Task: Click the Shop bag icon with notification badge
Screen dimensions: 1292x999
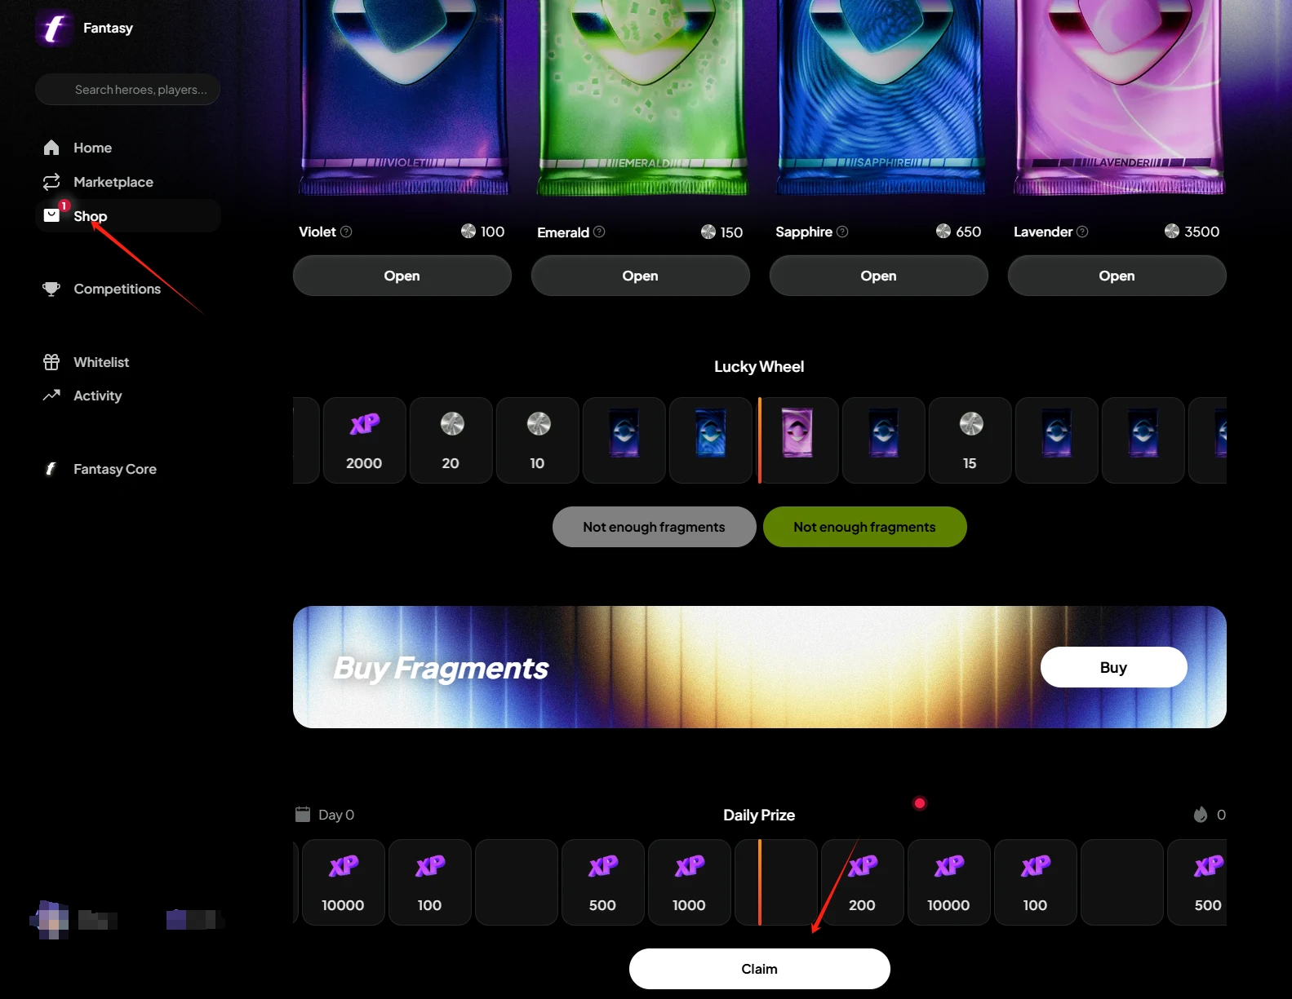Action: point(52,214)
